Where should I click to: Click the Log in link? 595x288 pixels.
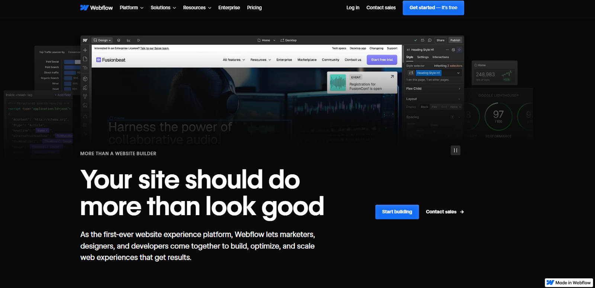[x=353, y=7]
